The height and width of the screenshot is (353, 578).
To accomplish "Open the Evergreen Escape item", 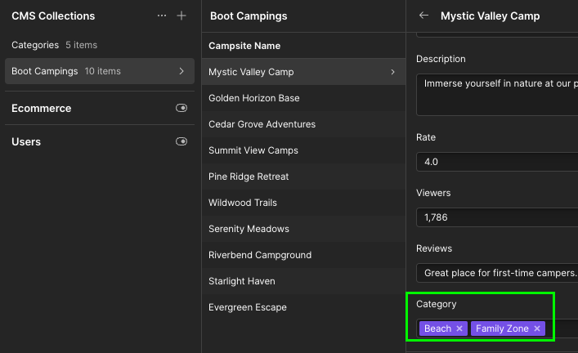I will pos(248,307).
